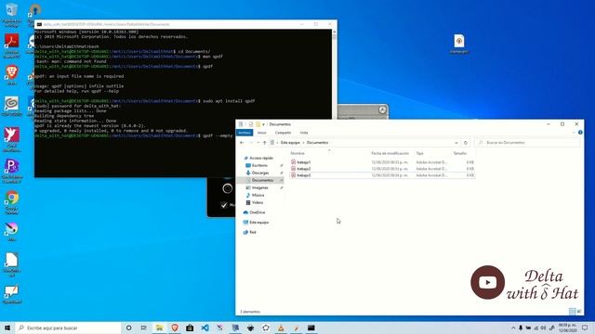Click the Buscar en Documentos search field
This screenshot has height=334, width=595.
coord(527,143)
